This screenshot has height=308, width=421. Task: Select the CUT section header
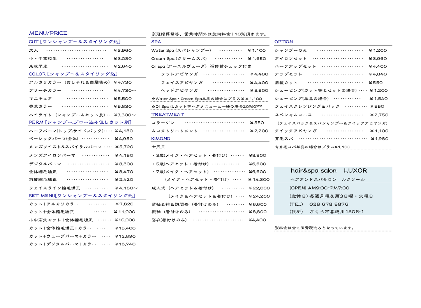[x=74, y=42]
